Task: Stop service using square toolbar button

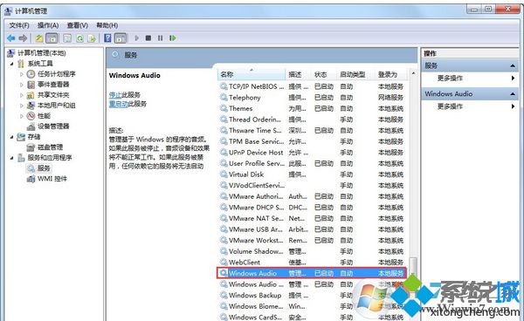Action: coord(148,38)
